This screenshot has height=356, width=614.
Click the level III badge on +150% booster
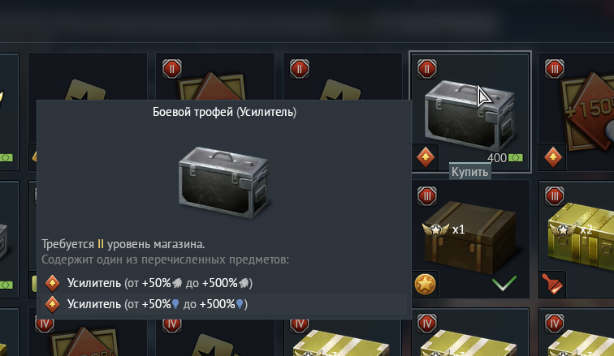point(555,69)
